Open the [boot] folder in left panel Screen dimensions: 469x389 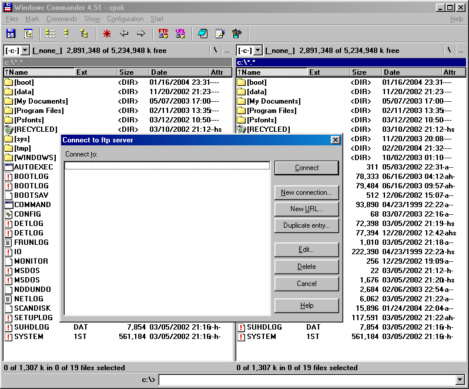[24, 82]
